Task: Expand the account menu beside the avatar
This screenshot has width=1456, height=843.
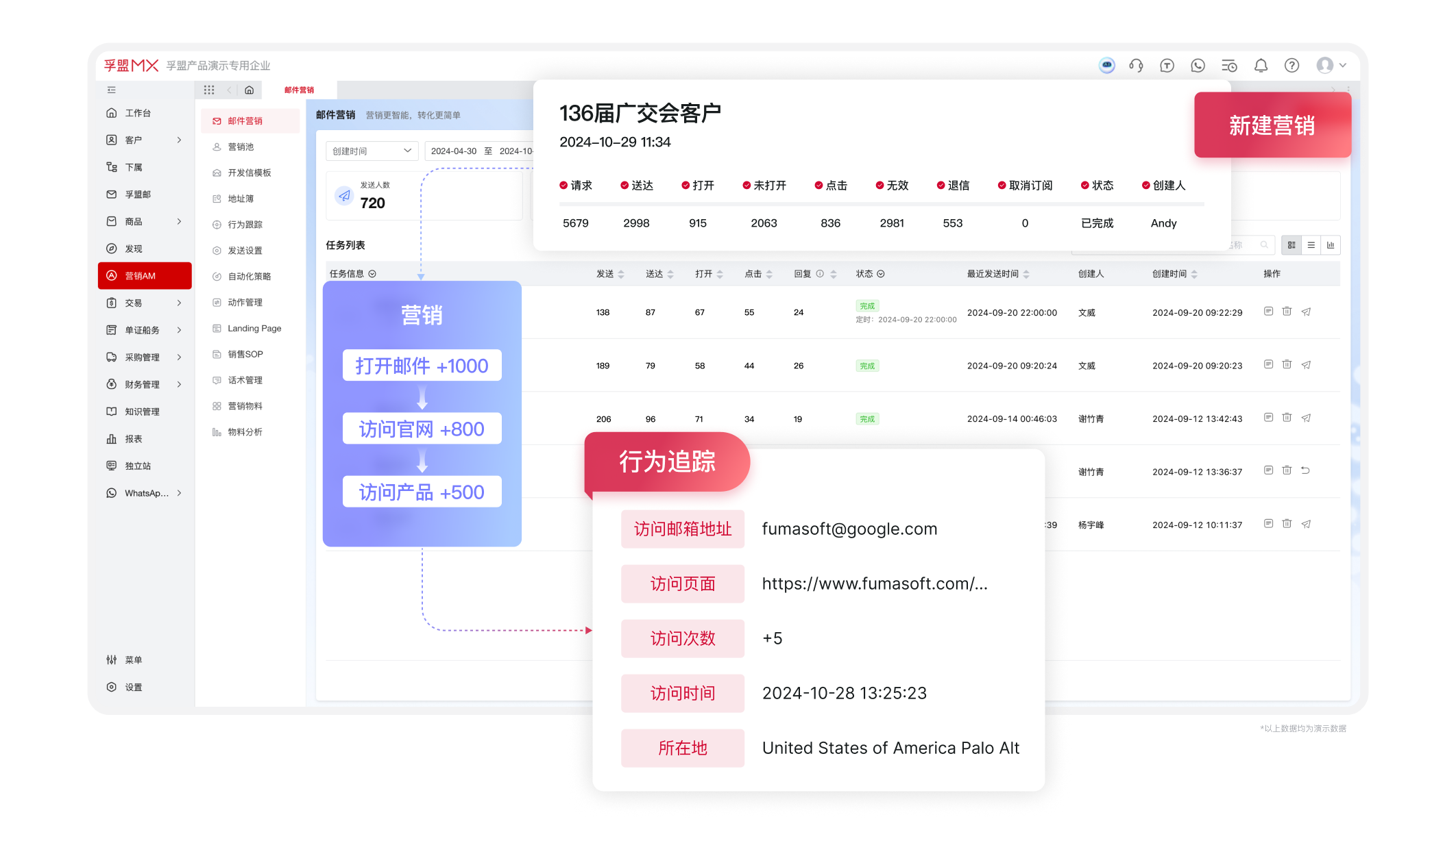Action: (1343, 66)
